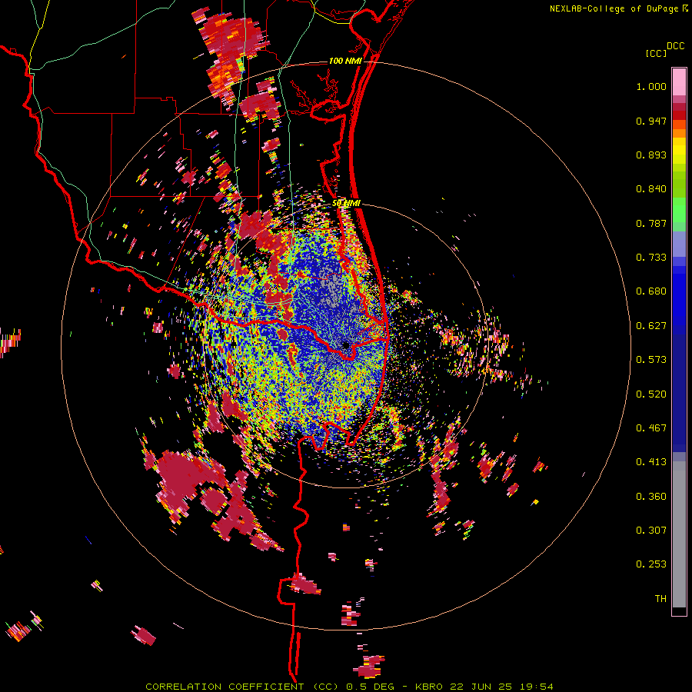Click the 0.307 value on color scale
Image resolution: width=692 pixels, height=692 pixels.
[x=651, y=531]
